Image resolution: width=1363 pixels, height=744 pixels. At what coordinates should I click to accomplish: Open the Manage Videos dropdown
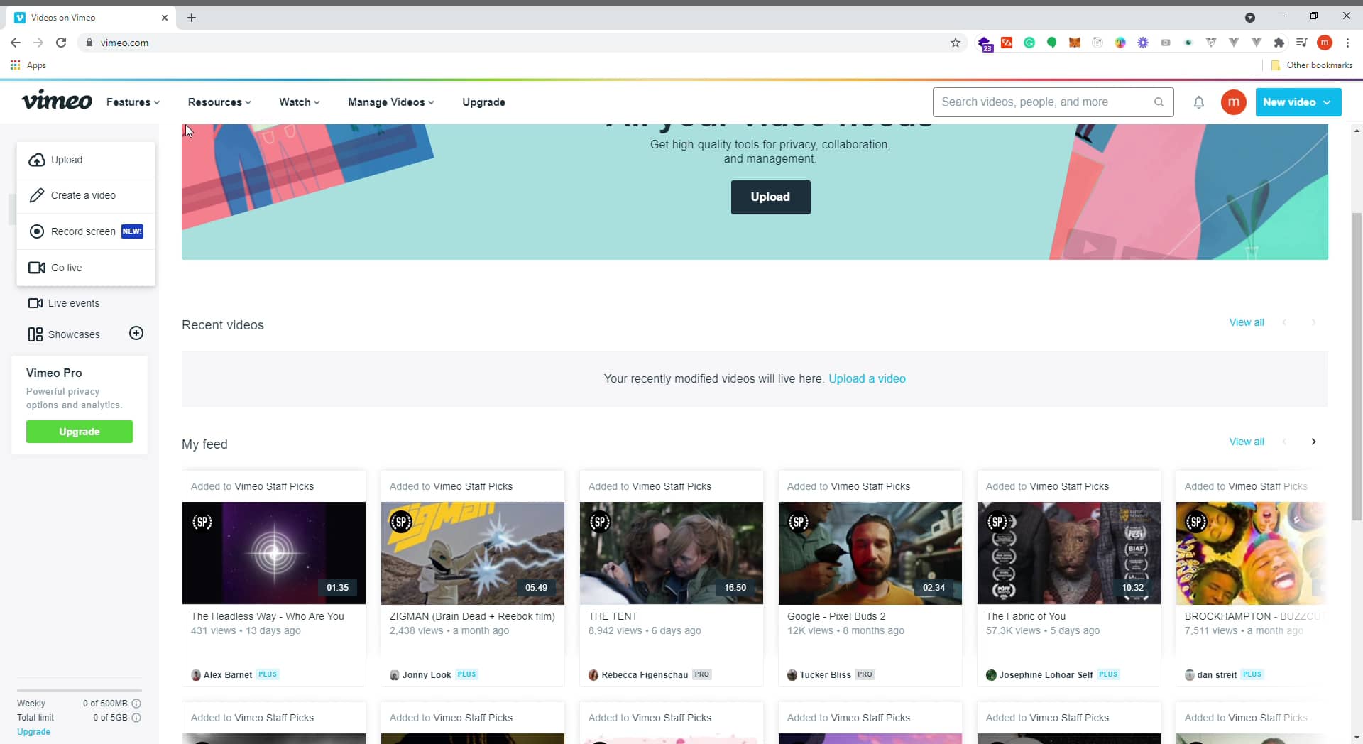(390, 102)
